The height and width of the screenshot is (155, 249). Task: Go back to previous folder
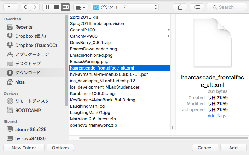click(x=26, y=7)
